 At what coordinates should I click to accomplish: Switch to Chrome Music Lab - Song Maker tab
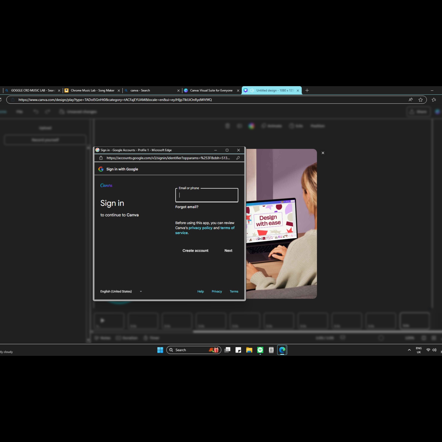pos(92,90)
